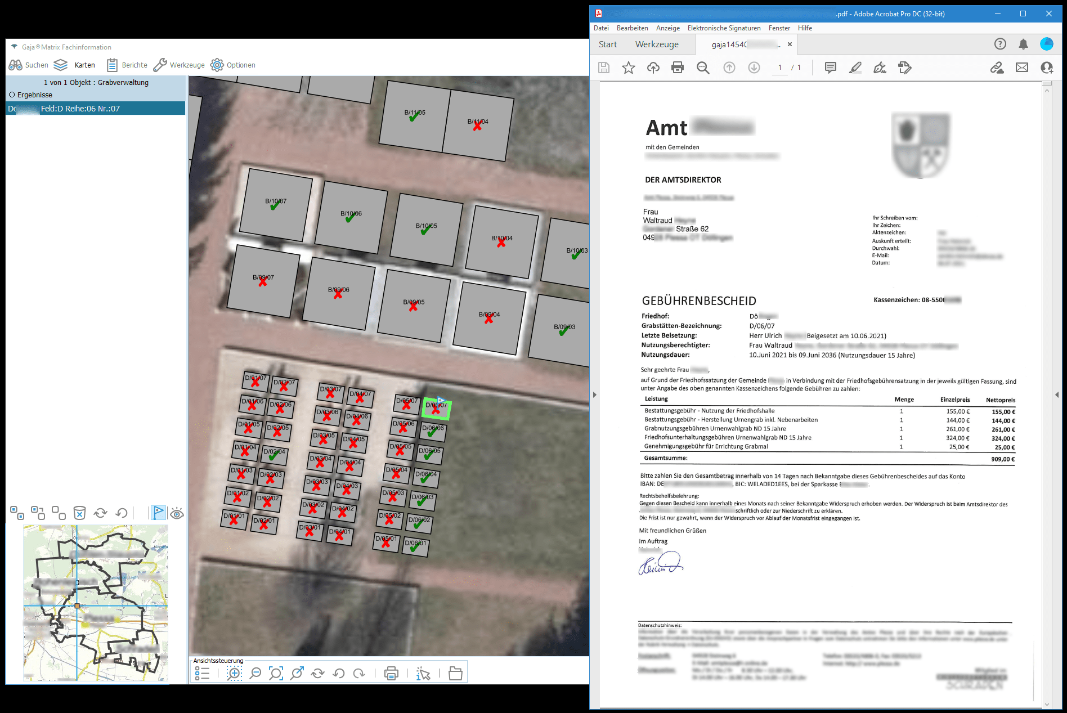Viewport: 1067px width, 713px height.
Task: Click the page number field in Acrobat
Action: coord(779,68)
